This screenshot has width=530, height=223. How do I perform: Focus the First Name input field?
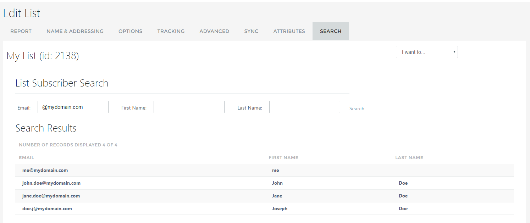coord(189,107)
